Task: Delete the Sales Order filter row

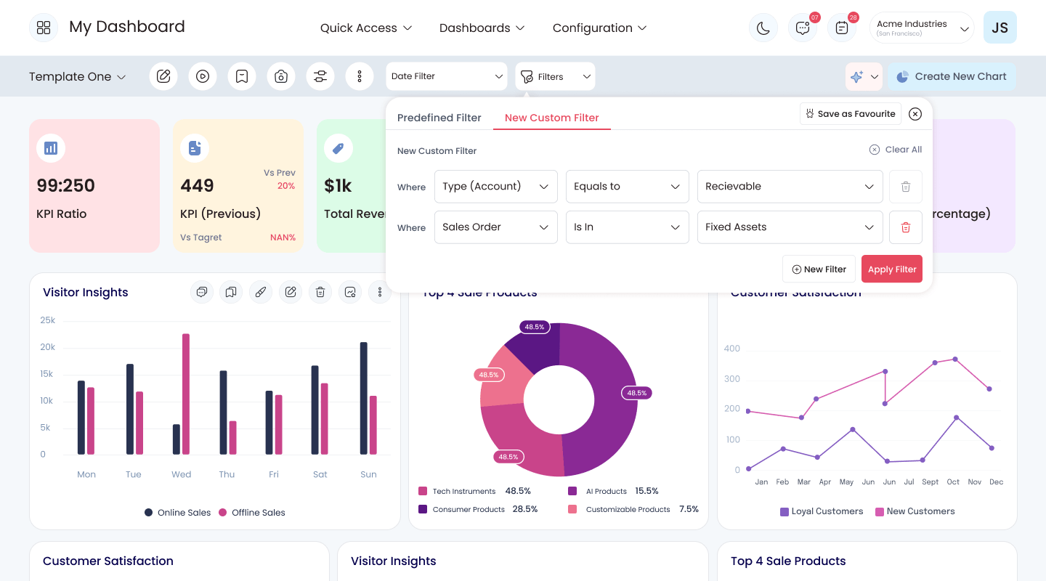Action: coord(906,227)
